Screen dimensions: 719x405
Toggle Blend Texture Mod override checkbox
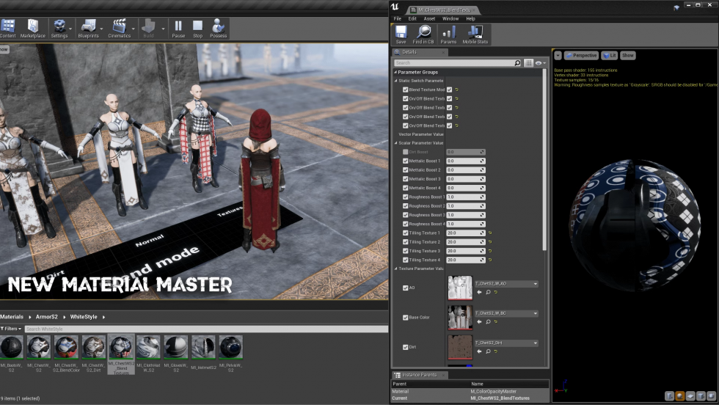pyautogui.click(x=405, y=90)
